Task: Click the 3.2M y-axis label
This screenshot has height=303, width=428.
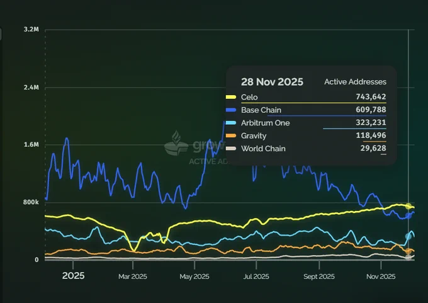Action: point(31,30)
